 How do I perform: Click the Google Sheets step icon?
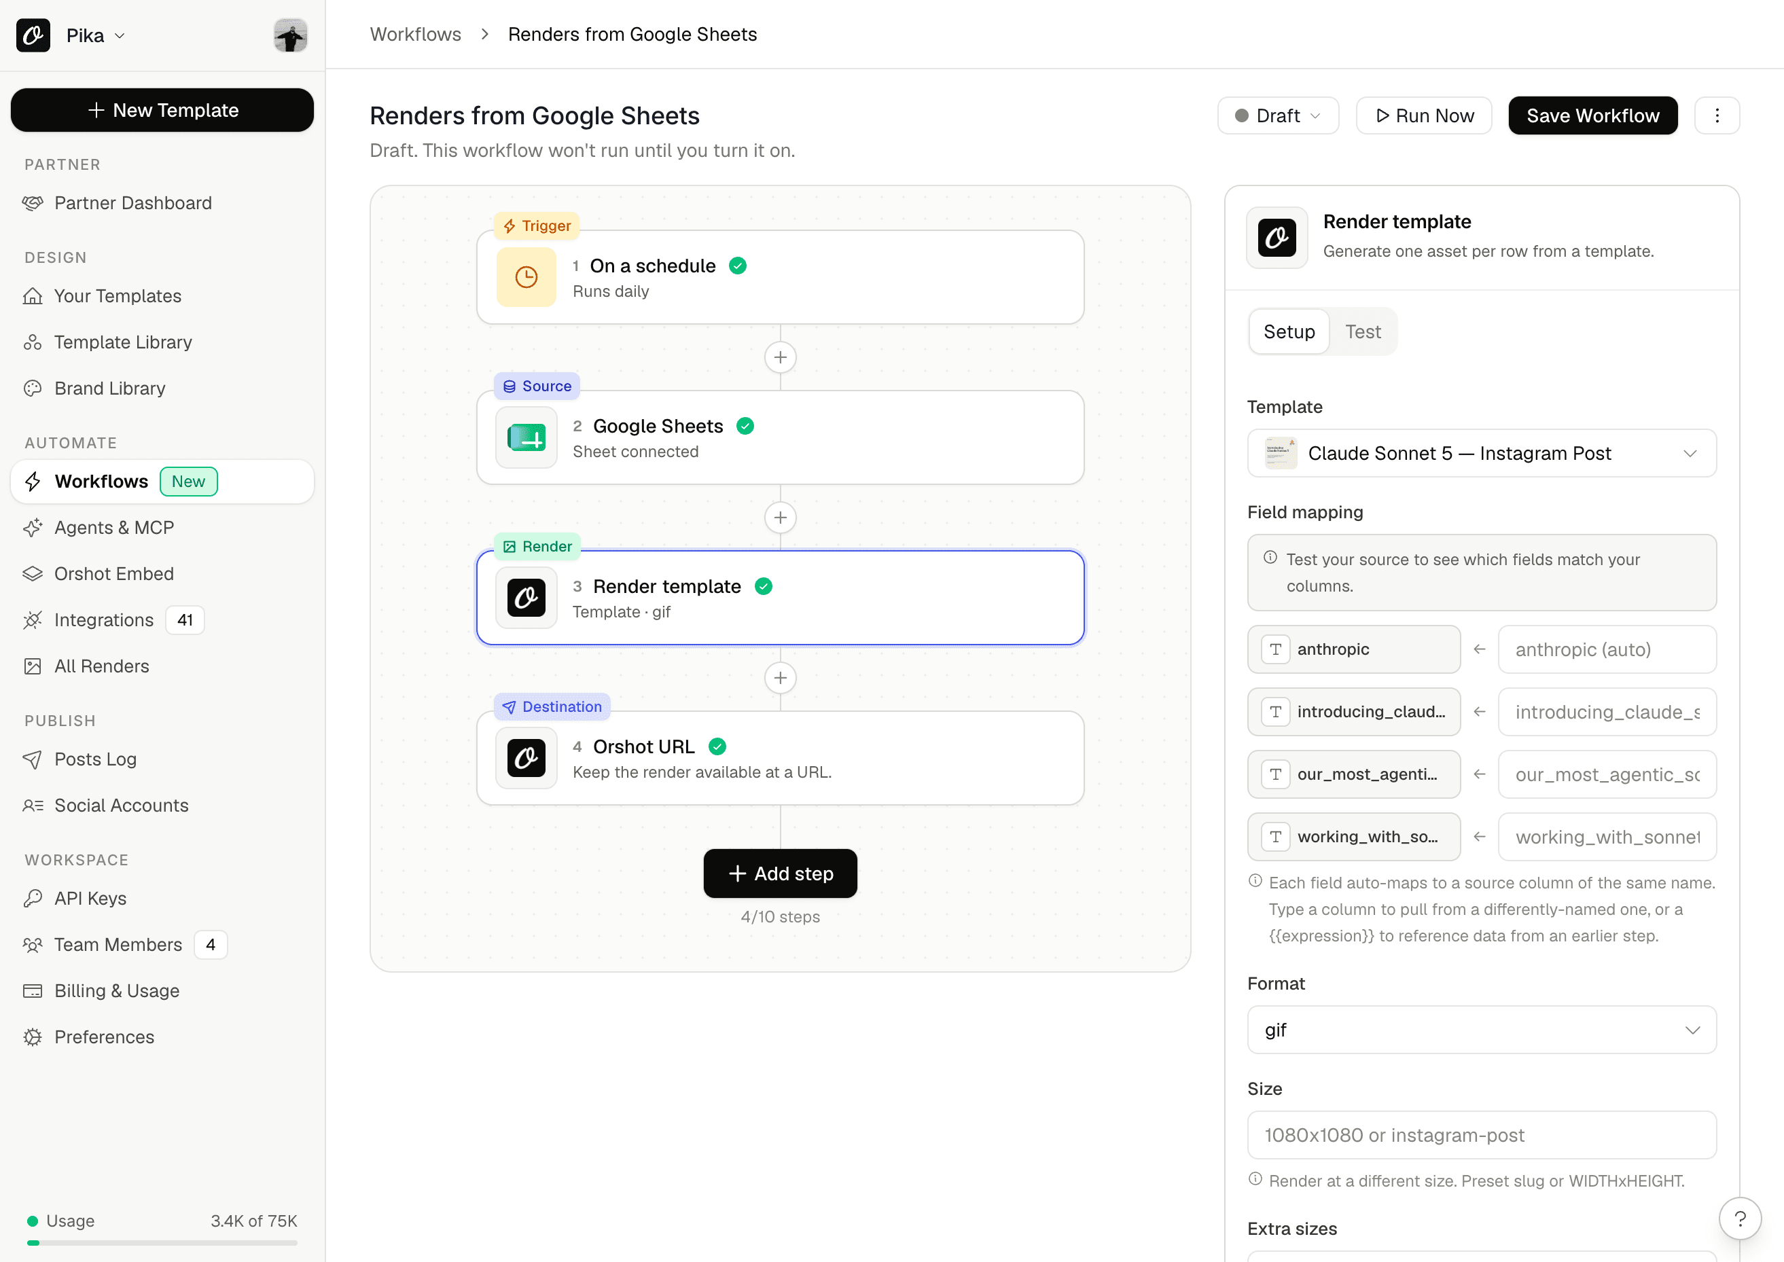527,437
